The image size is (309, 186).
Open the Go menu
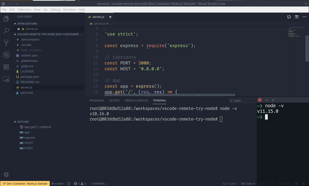click(45, 10)
